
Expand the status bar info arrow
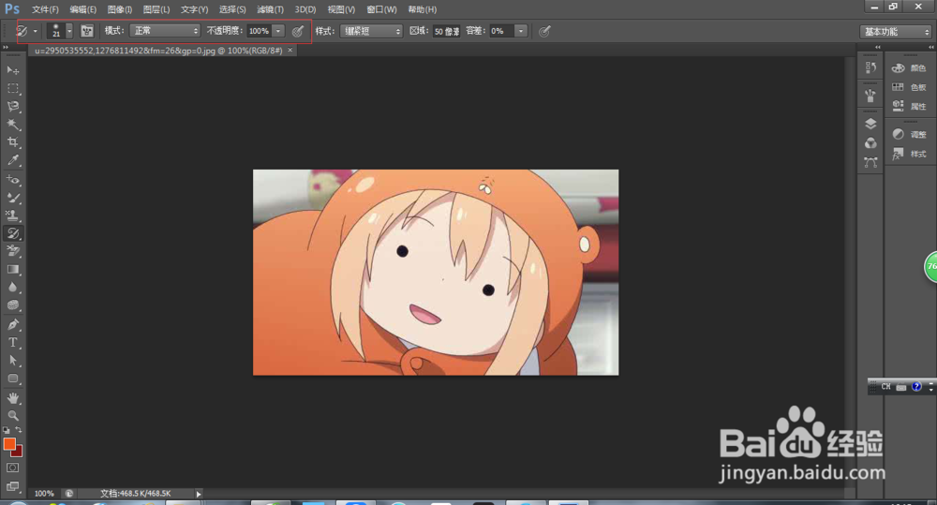(199, 494)
